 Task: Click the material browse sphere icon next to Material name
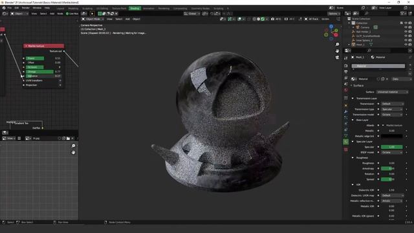click(x=353, y=79)
